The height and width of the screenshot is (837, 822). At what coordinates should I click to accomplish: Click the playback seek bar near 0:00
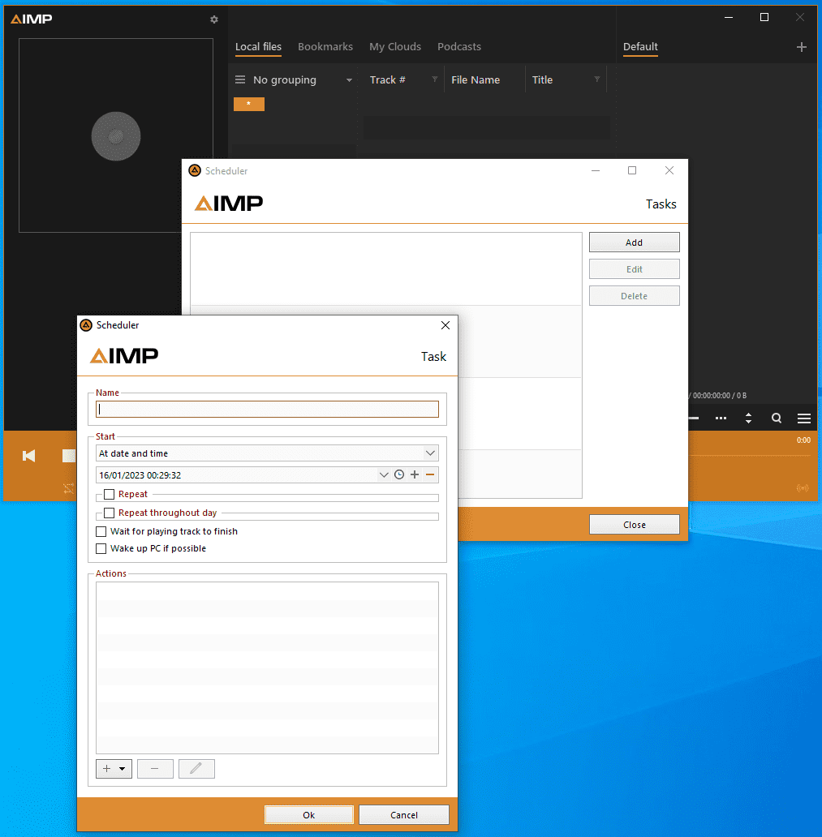pyautogui.click(x=749, y=455)
